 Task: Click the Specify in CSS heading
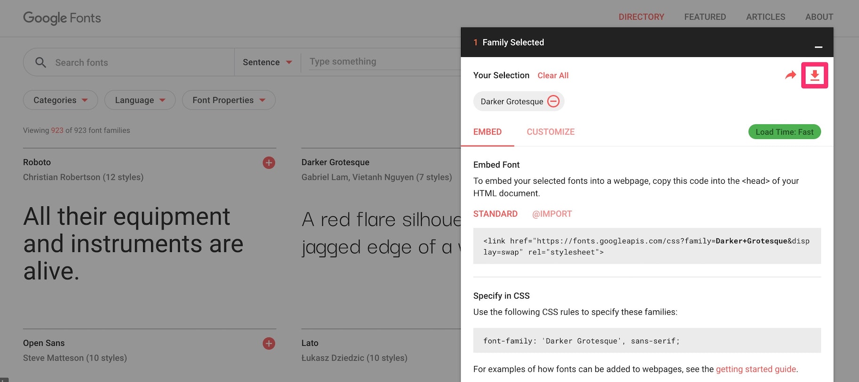click(x=502, y=296)
